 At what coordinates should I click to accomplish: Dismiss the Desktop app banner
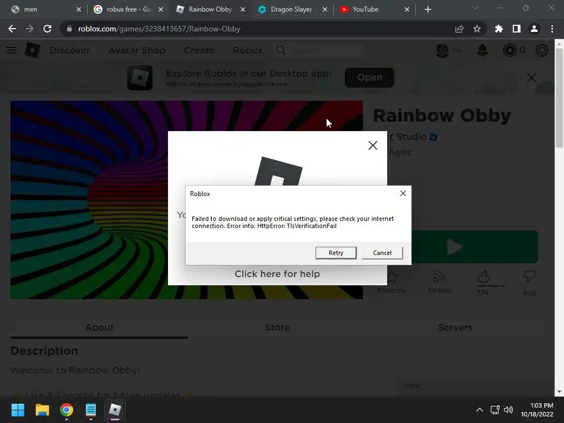532,77
